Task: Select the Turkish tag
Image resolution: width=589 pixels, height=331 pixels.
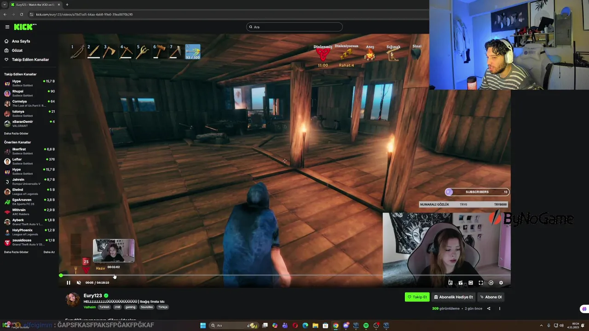Action: (x=104, y=307)
